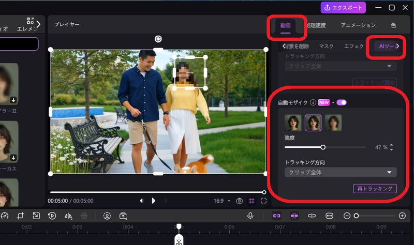Switch to the 動画 tab

point(285,25)
